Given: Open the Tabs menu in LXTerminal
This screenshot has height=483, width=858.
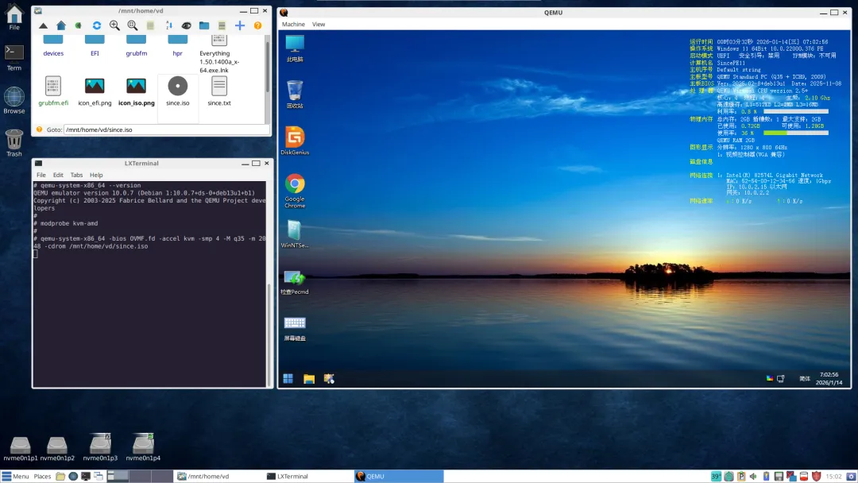Looking at the screenshot, I should [76, 175].
